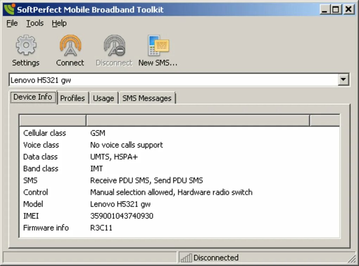The height and width of the screenshot is (266, 359).
Task: Switch to the Profiles tab
Action: [x=72, y=98]
